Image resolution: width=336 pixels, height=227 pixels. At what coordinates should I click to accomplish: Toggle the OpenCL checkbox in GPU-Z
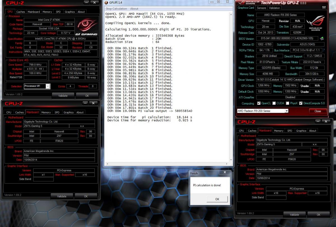[259, 103]
